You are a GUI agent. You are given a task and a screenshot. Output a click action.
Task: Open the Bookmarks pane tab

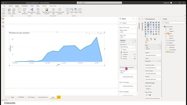142,27
